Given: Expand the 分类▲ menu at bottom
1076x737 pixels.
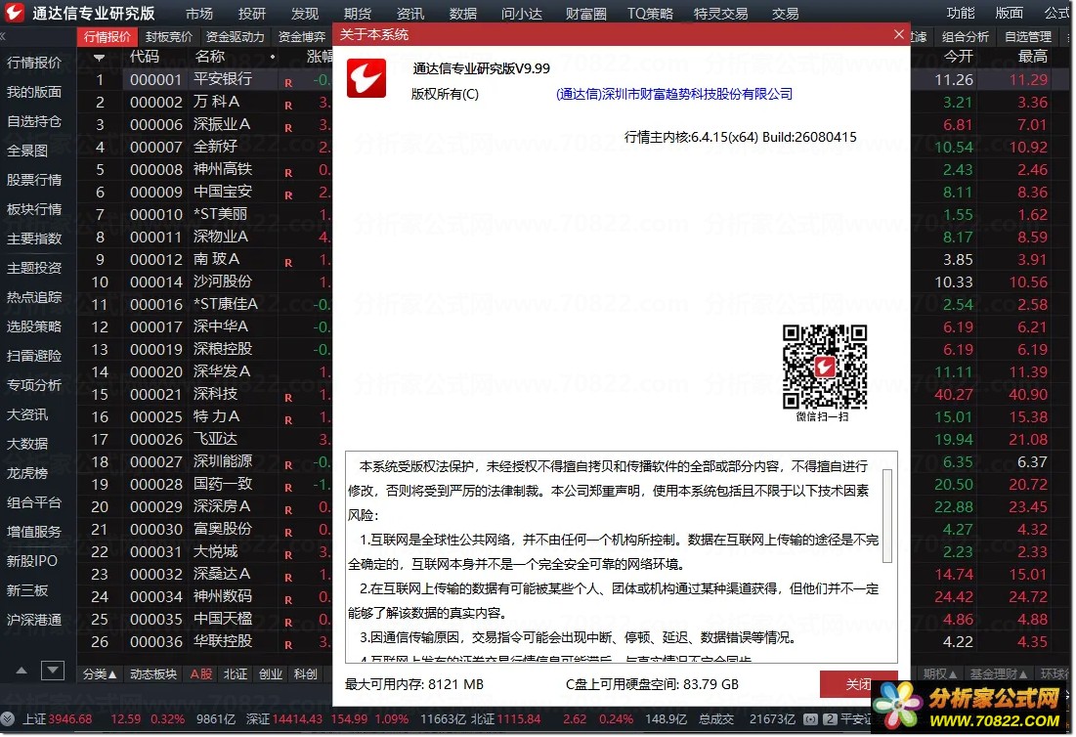Looking at the screenshot, I should point(100,674).
